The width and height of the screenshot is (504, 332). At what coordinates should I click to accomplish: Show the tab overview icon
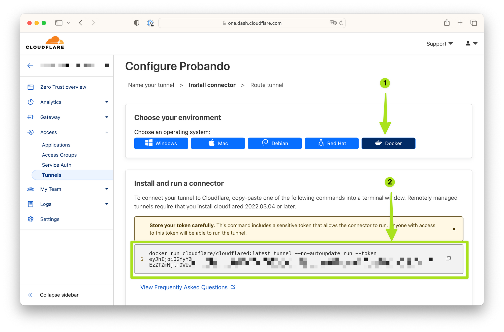474,23
